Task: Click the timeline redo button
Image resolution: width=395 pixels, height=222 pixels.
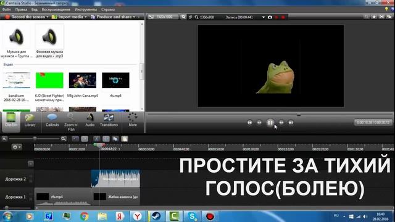Action: pyautogui.click(x=85, y=139)
